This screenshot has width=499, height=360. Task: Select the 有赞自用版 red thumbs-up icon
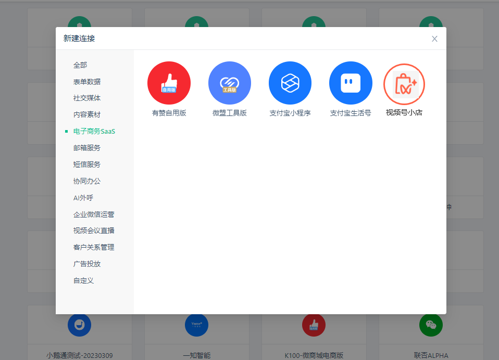(x=169, y=83)
